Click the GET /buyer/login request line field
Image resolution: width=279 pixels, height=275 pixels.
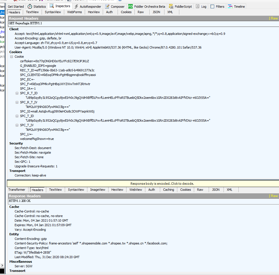coord(143,23)
